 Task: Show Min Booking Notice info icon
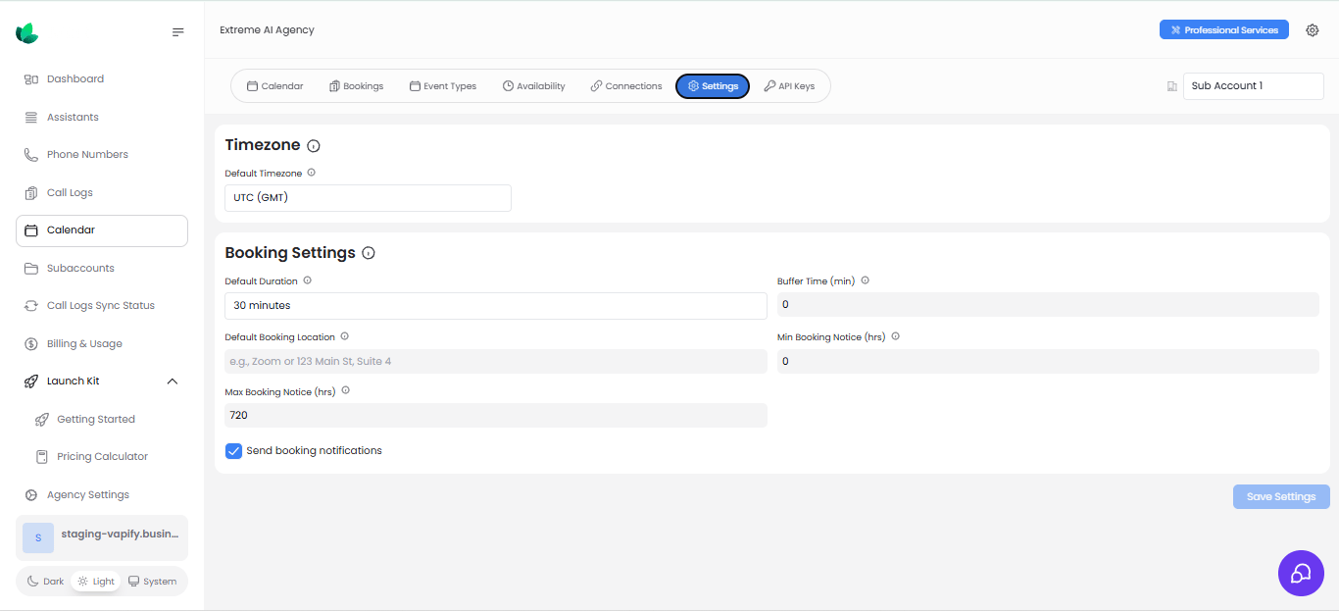click(x=895, y=336)
